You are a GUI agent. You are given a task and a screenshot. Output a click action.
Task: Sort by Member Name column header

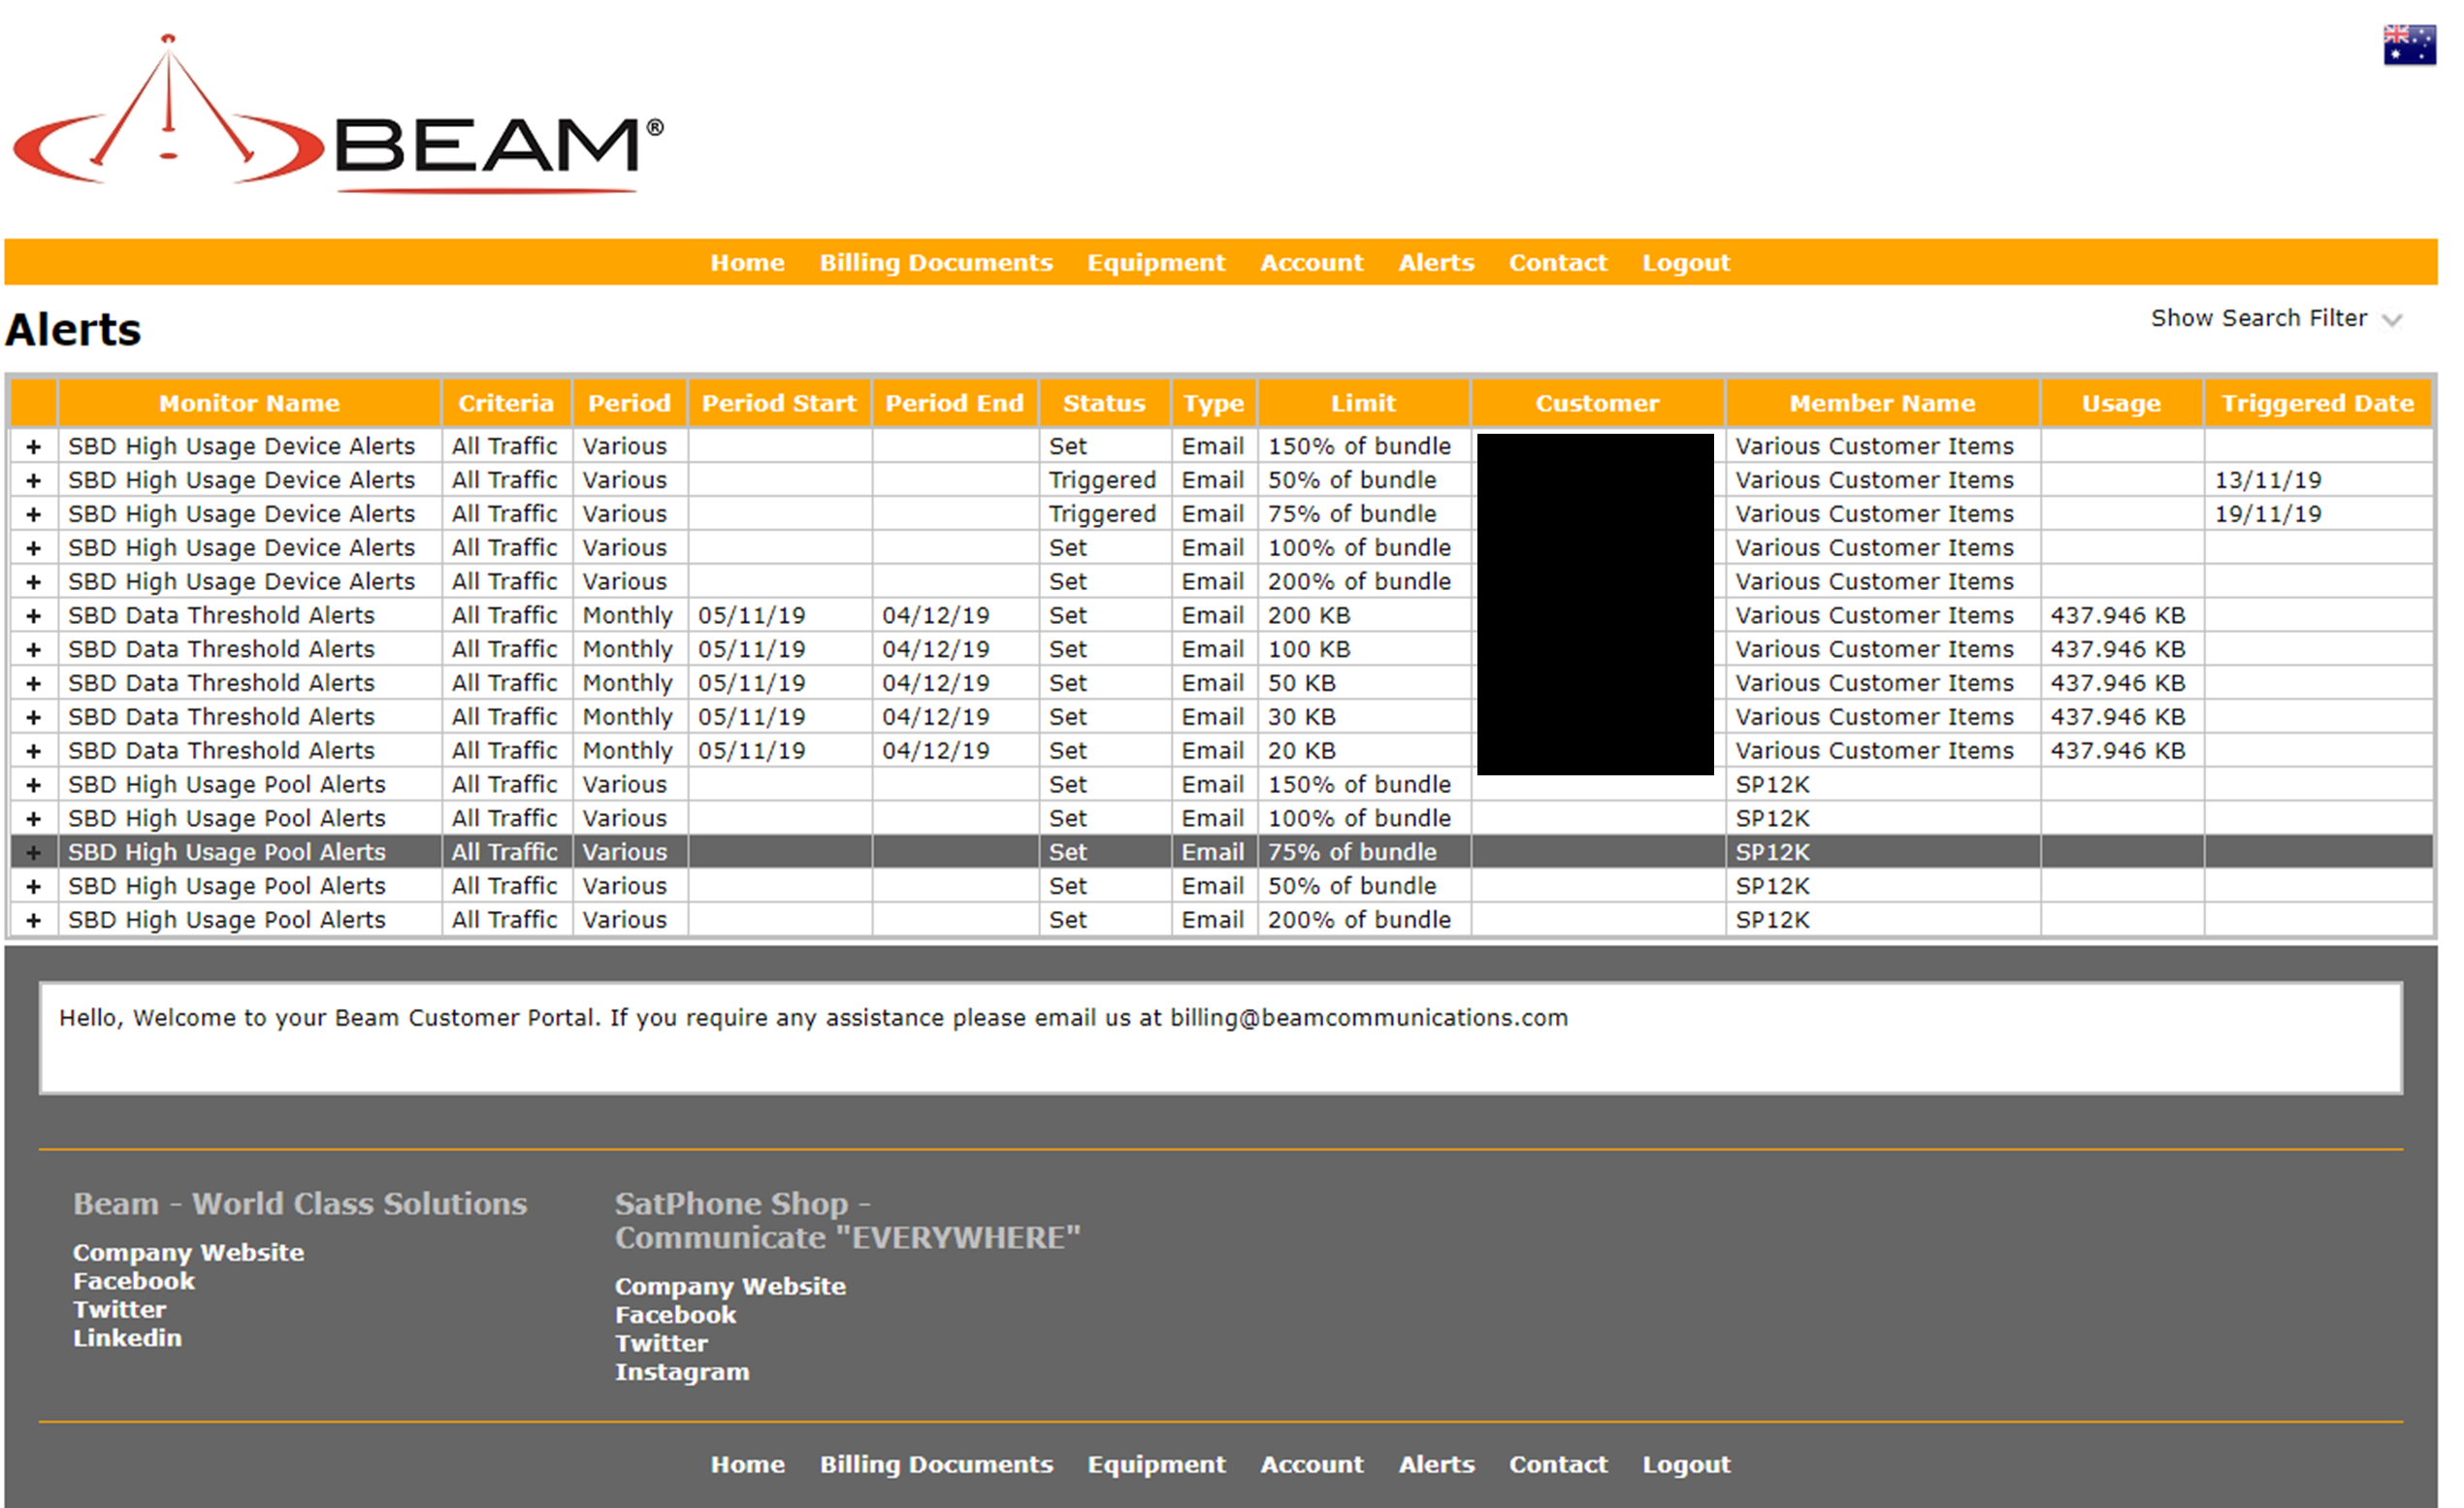point(1882,403)
